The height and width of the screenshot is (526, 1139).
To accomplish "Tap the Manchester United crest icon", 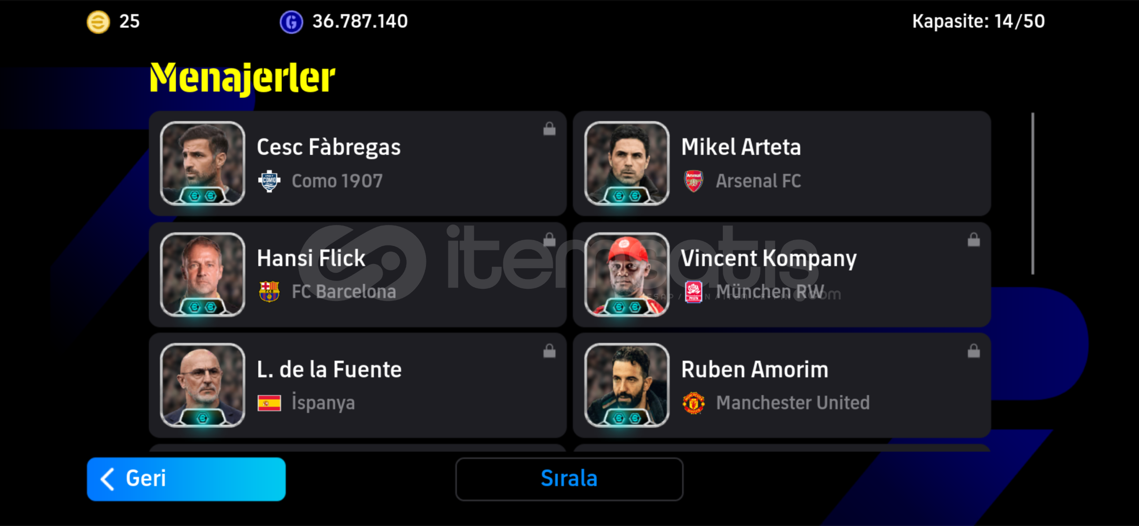I will (694, 403).
